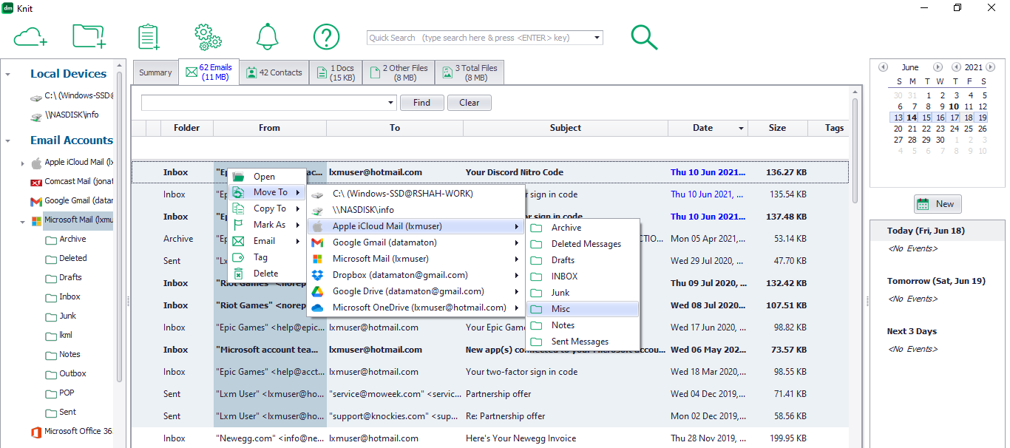Select Microsoft OneDrive move destination

click(x=416, y=308)
